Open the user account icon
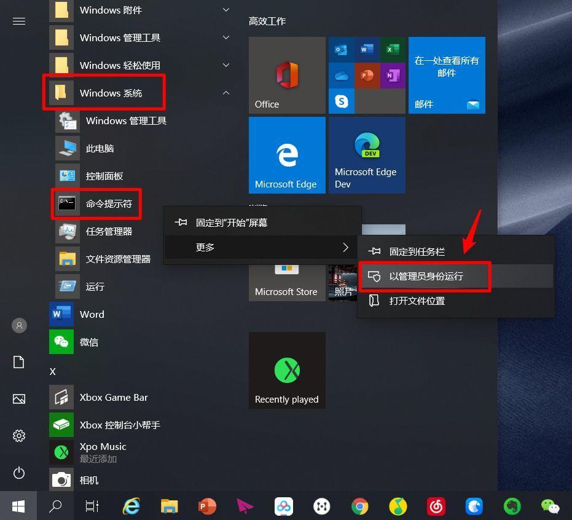The image size is (572, 520). [x=19, y=325]
